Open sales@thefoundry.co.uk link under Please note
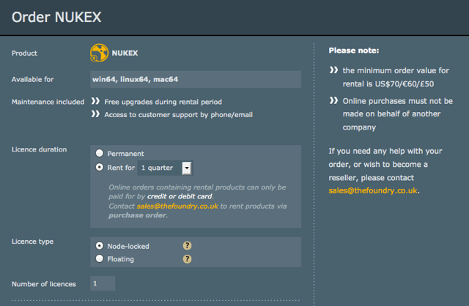 point(373,190)
